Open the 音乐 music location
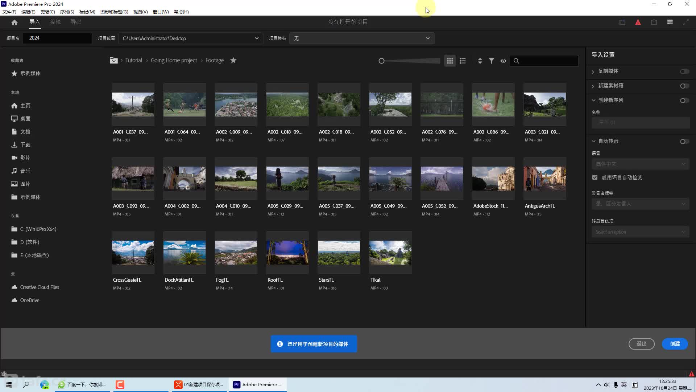The image size is (696, 392). point(21,171)
